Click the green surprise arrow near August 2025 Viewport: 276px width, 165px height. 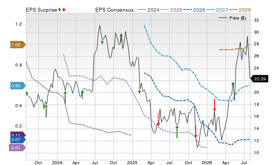(177, 132)
